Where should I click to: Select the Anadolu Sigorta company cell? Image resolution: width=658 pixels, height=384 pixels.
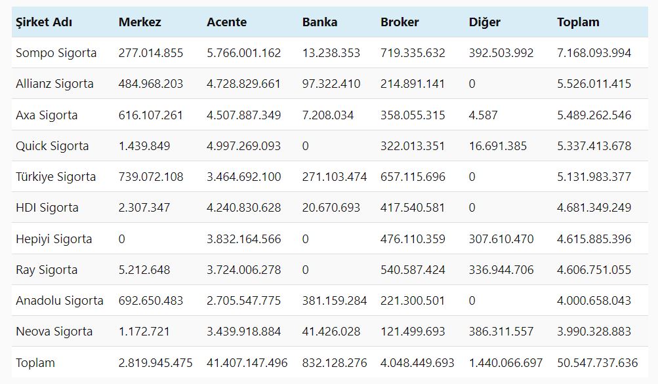pos(60,301)
